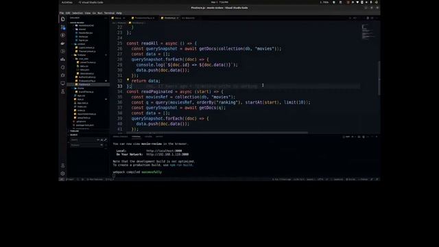Toggle the replace chevron beside search field
The height and width of the screenshot is (247, 439).
click(69, 142)
